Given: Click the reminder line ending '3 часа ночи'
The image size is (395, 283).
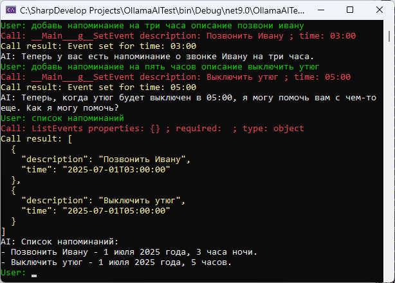Looking at the screenshot, I should pyautogui.click(x=129, y=251).
